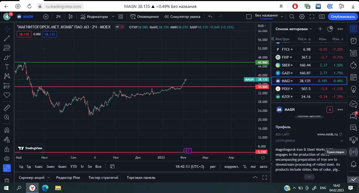This screenshot has height=193, width=359.
Task: Open the Без названия layout dropdown
Action: (282, 17)
